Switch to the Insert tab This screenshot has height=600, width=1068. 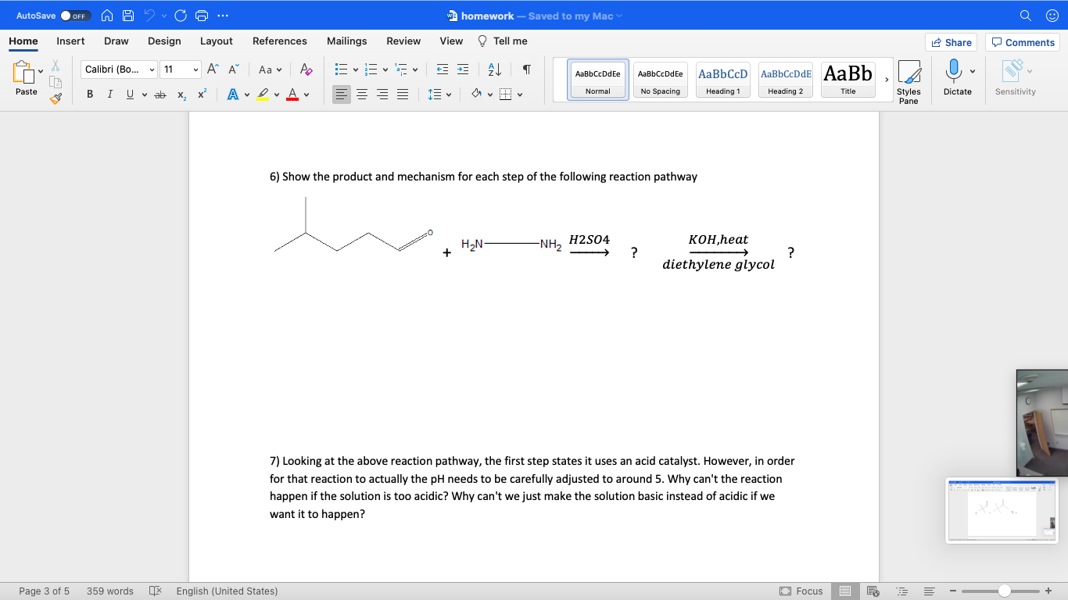pyautogui.click(x=70, y=41)
